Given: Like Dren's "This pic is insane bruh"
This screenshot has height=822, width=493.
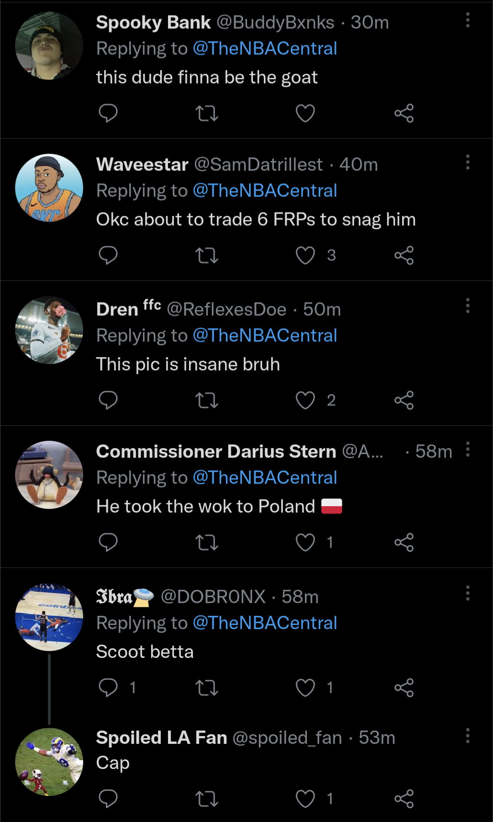Looking at the screenshot, I should (x=305, y=400).
